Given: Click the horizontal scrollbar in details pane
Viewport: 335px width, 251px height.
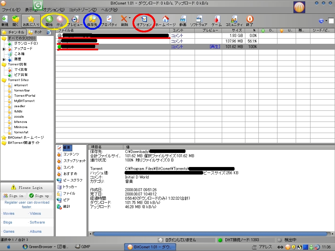Looking at the screenshot, I should (210, 234).
